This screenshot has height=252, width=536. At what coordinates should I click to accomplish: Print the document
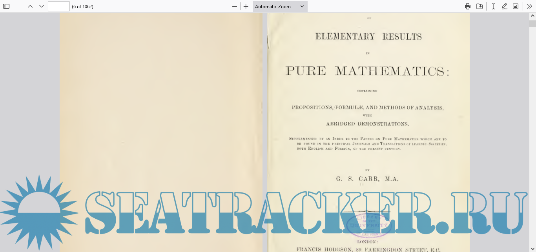(468, 6)
